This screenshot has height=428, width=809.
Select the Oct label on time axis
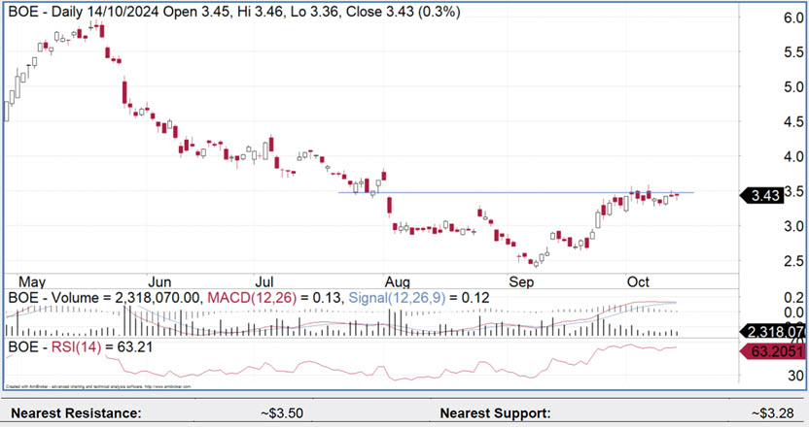(x=638, y=280)
